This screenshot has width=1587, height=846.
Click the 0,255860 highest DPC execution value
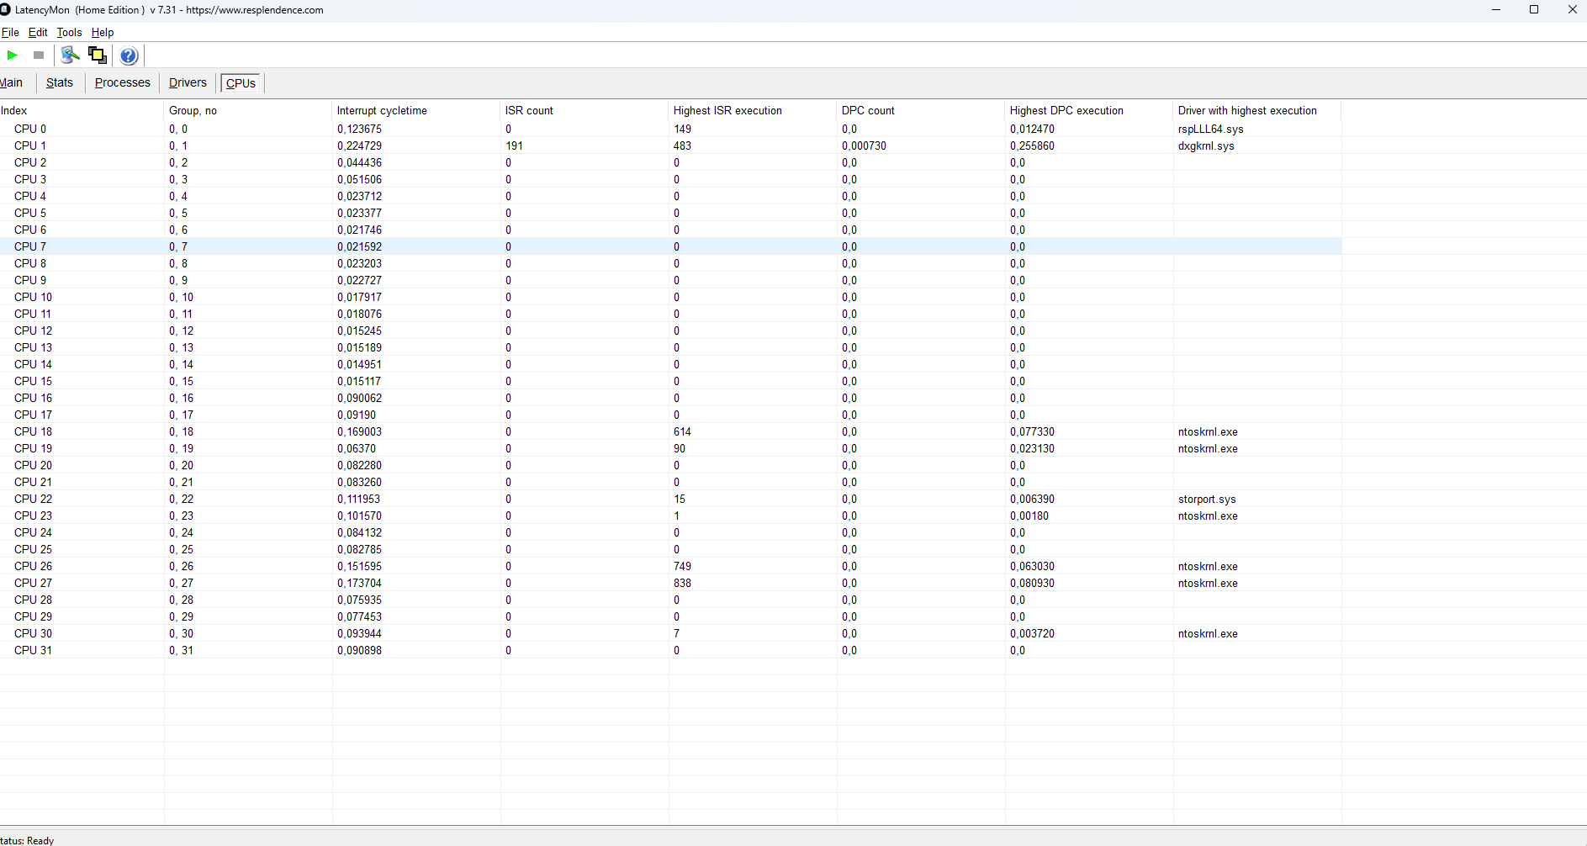1032,145
